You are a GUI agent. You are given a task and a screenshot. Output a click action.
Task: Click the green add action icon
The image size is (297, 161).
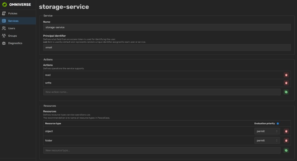pos(286,92)
